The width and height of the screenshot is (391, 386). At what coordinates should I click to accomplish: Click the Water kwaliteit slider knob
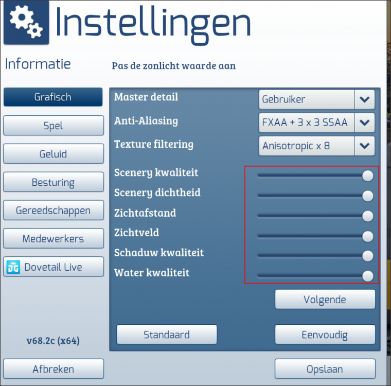pos(367,276)
